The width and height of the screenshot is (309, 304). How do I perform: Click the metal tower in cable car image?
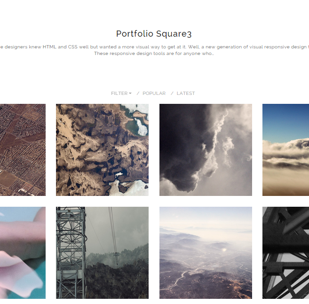click(71, 253)
